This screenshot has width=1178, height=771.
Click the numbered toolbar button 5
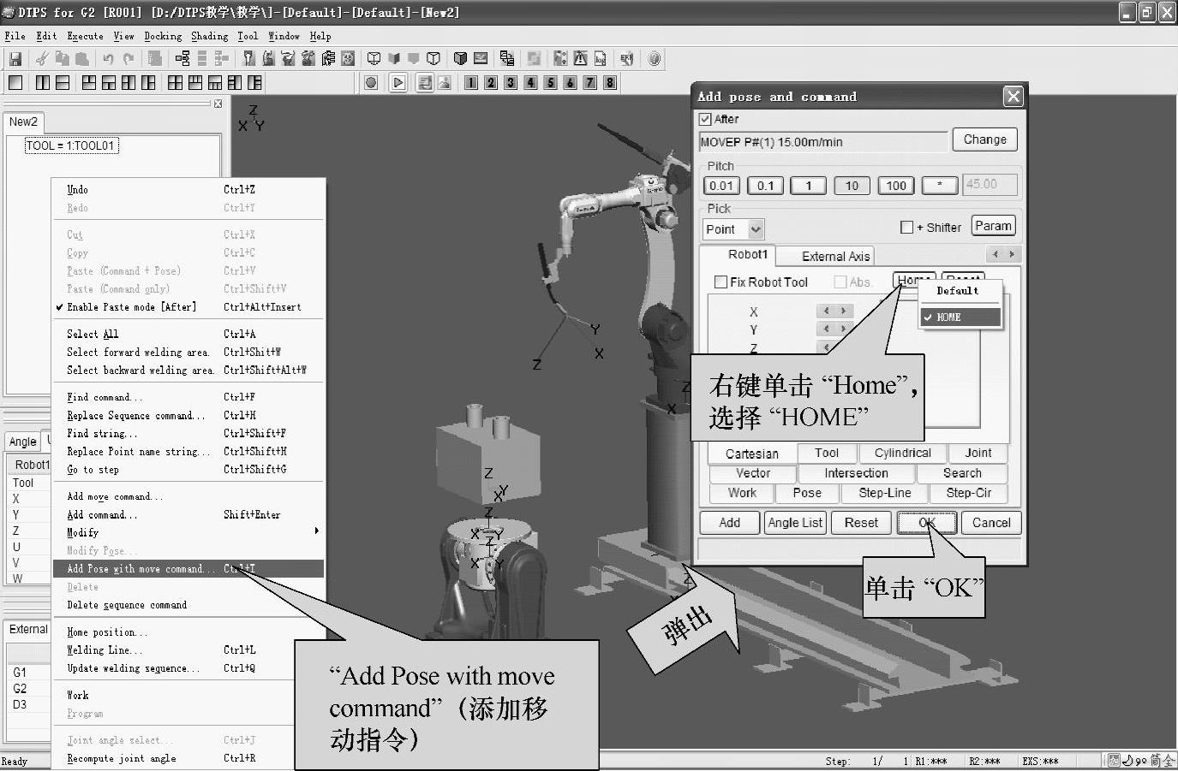550,83
